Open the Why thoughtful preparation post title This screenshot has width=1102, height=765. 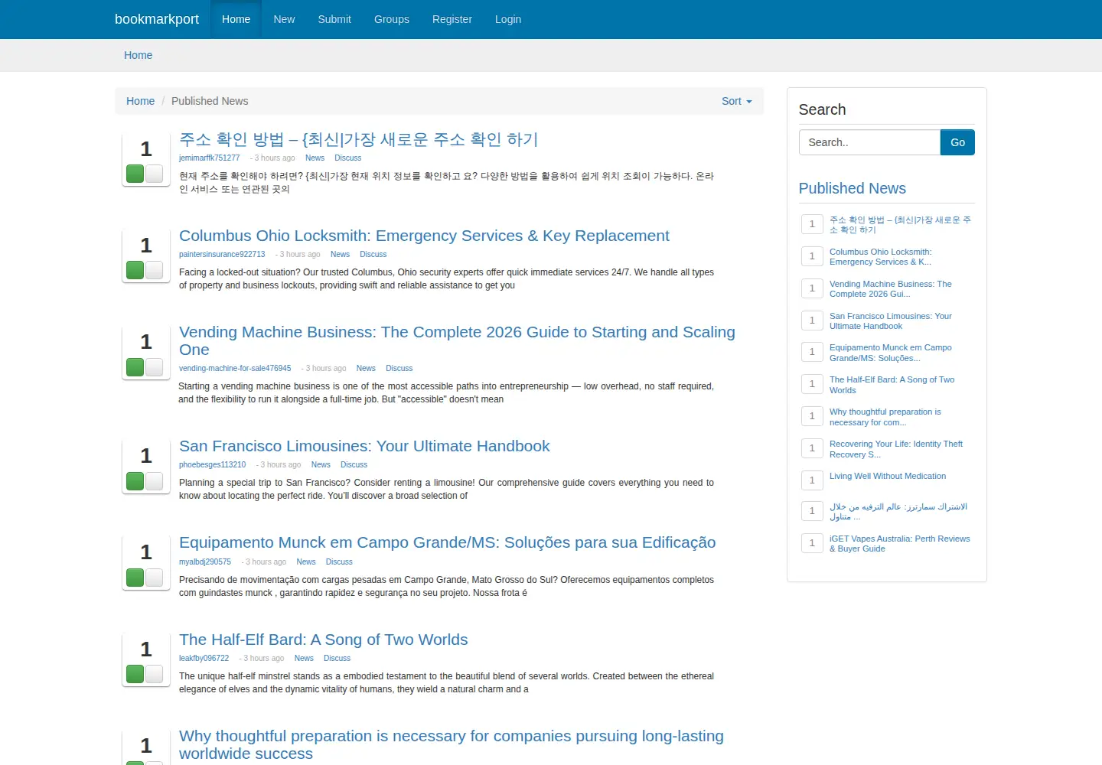(452, 744)
